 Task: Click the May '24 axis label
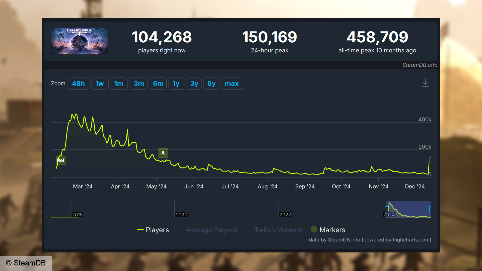pos(156,187)
